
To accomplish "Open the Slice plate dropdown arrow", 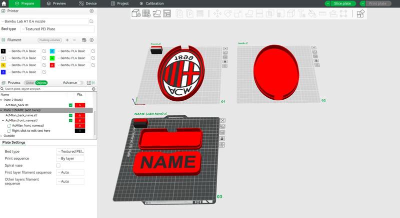I will pos(327,3).
